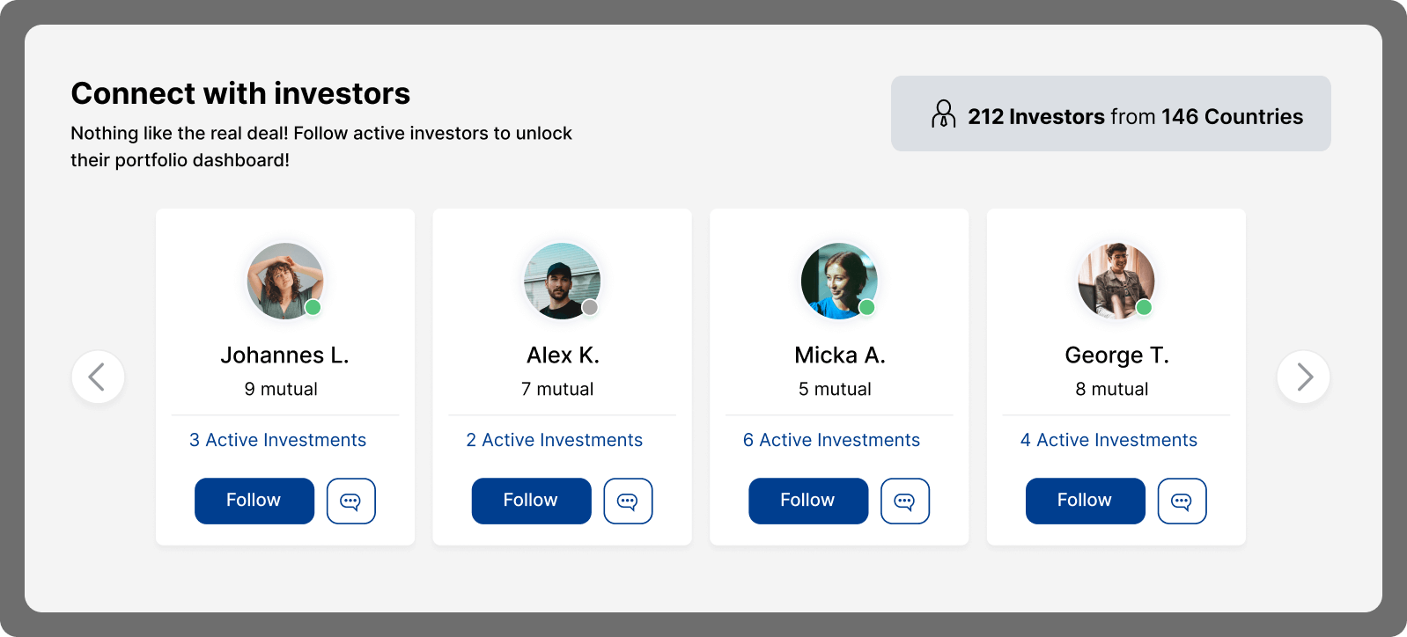Select Micka A.'s avatar image

click(x=838, y=281)
